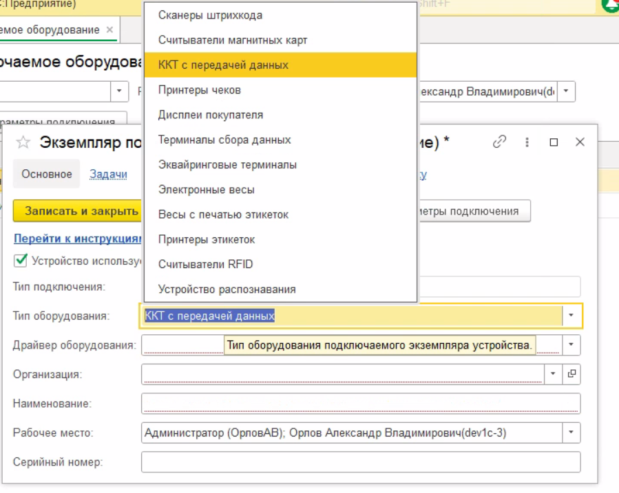Click the chain link icon in dialog header

click(x=500, y=142)
